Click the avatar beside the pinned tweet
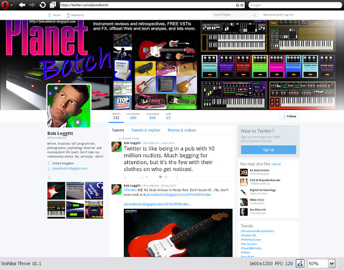This screenshot has width=344, height=270. point(116,147)
